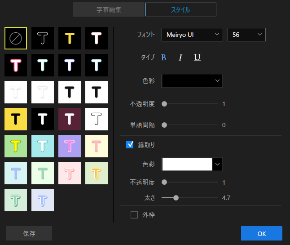Choose blue T on pale cyan preset
This screenshot has width=290, height=245.
[x=16, y=173]
